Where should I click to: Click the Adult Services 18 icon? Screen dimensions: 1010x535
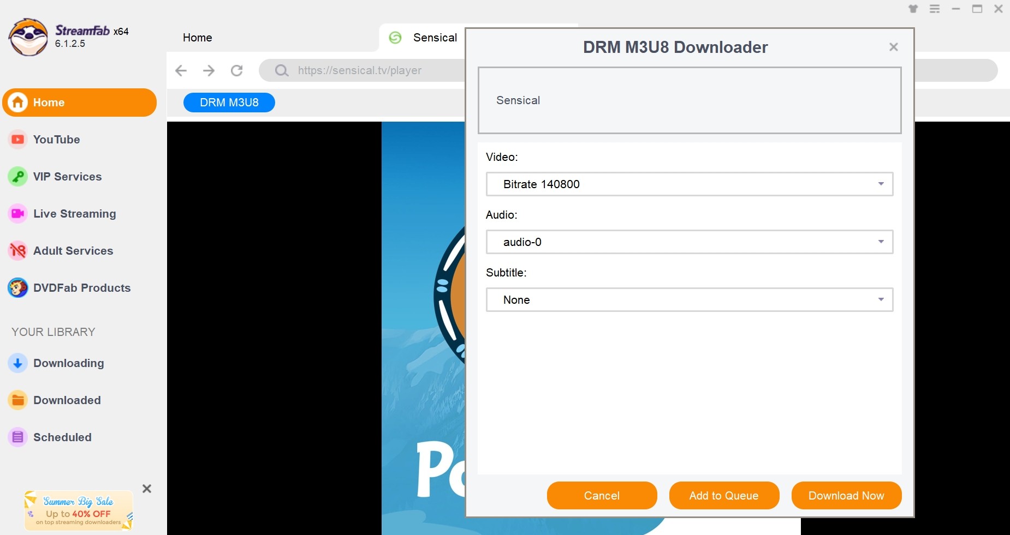pos(17,251)
